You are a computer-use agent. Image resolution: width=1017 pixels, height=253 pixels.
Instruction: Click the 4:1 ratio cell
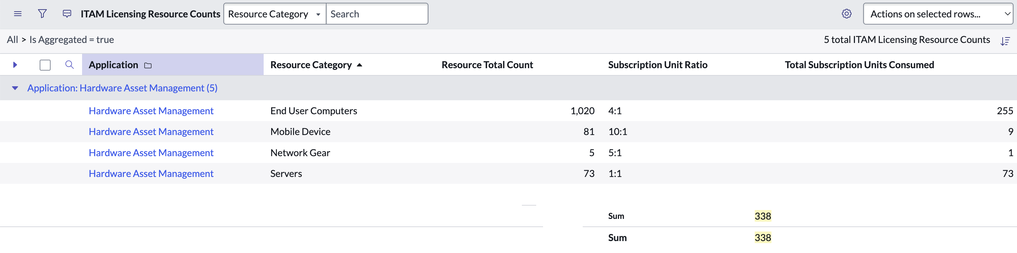click(615, 111)
